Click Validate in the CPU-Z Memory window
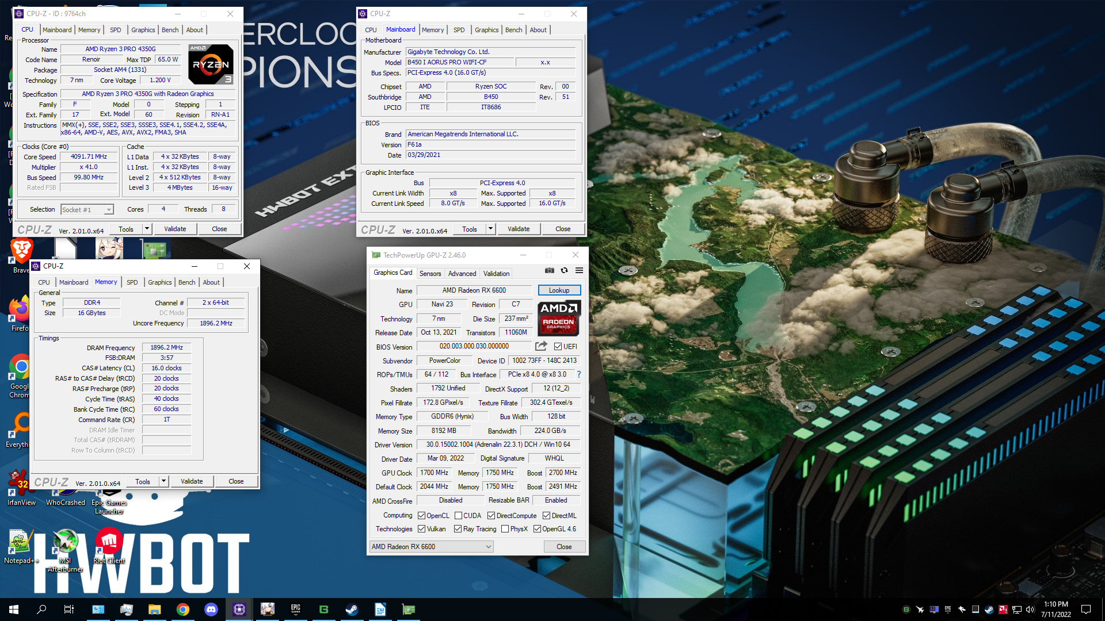 point(192,481)
